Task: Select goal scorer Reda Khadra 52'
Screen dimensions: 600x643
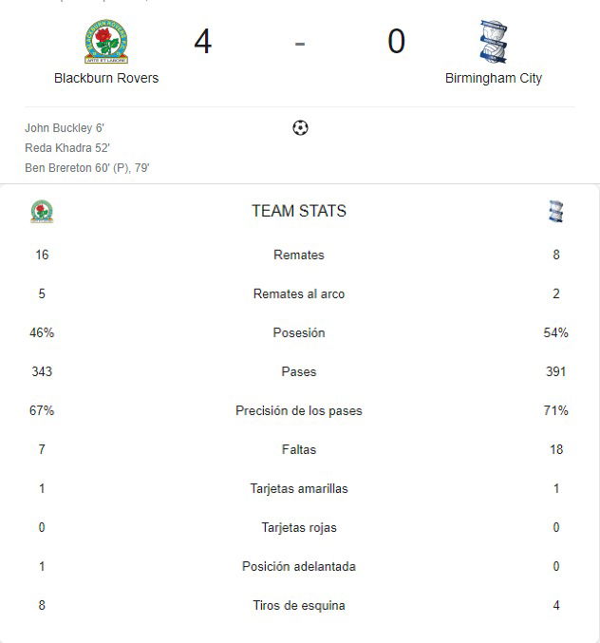Action: tap(67, 147)
